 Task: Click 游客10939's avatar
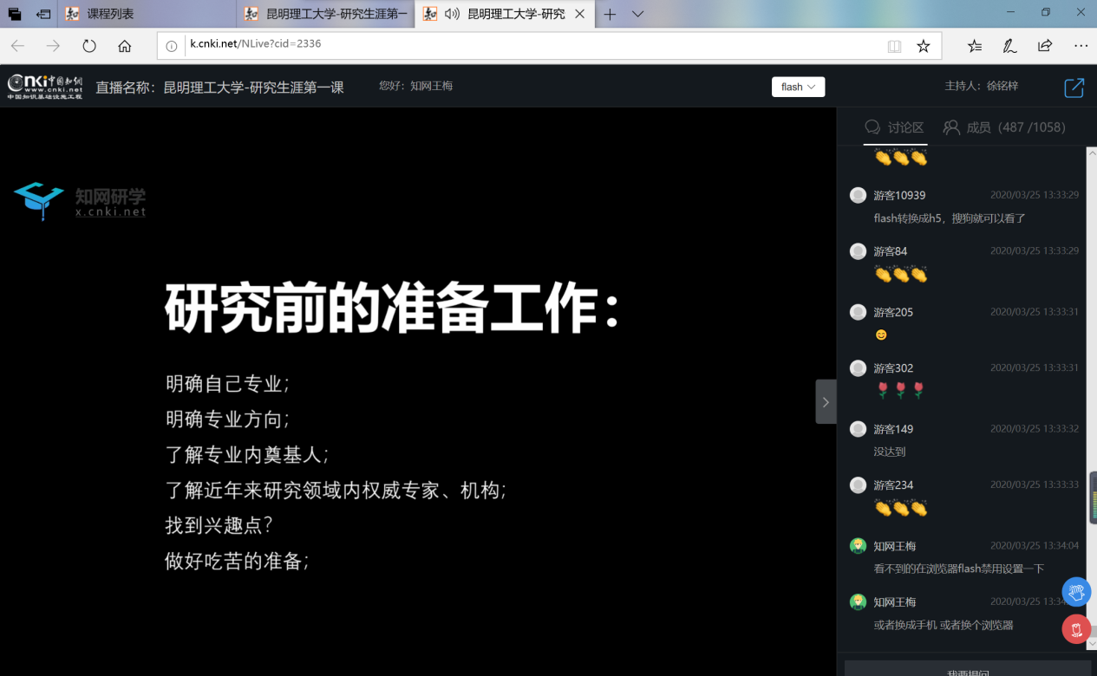click(858, 195)
